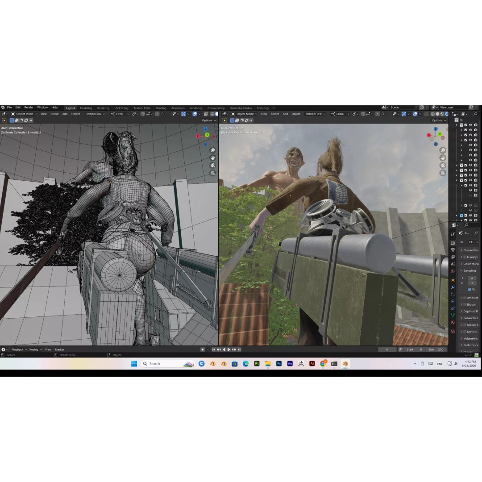Open the timeline Playback menu
The image size is (482, 482).
click(x=19, y=349)
